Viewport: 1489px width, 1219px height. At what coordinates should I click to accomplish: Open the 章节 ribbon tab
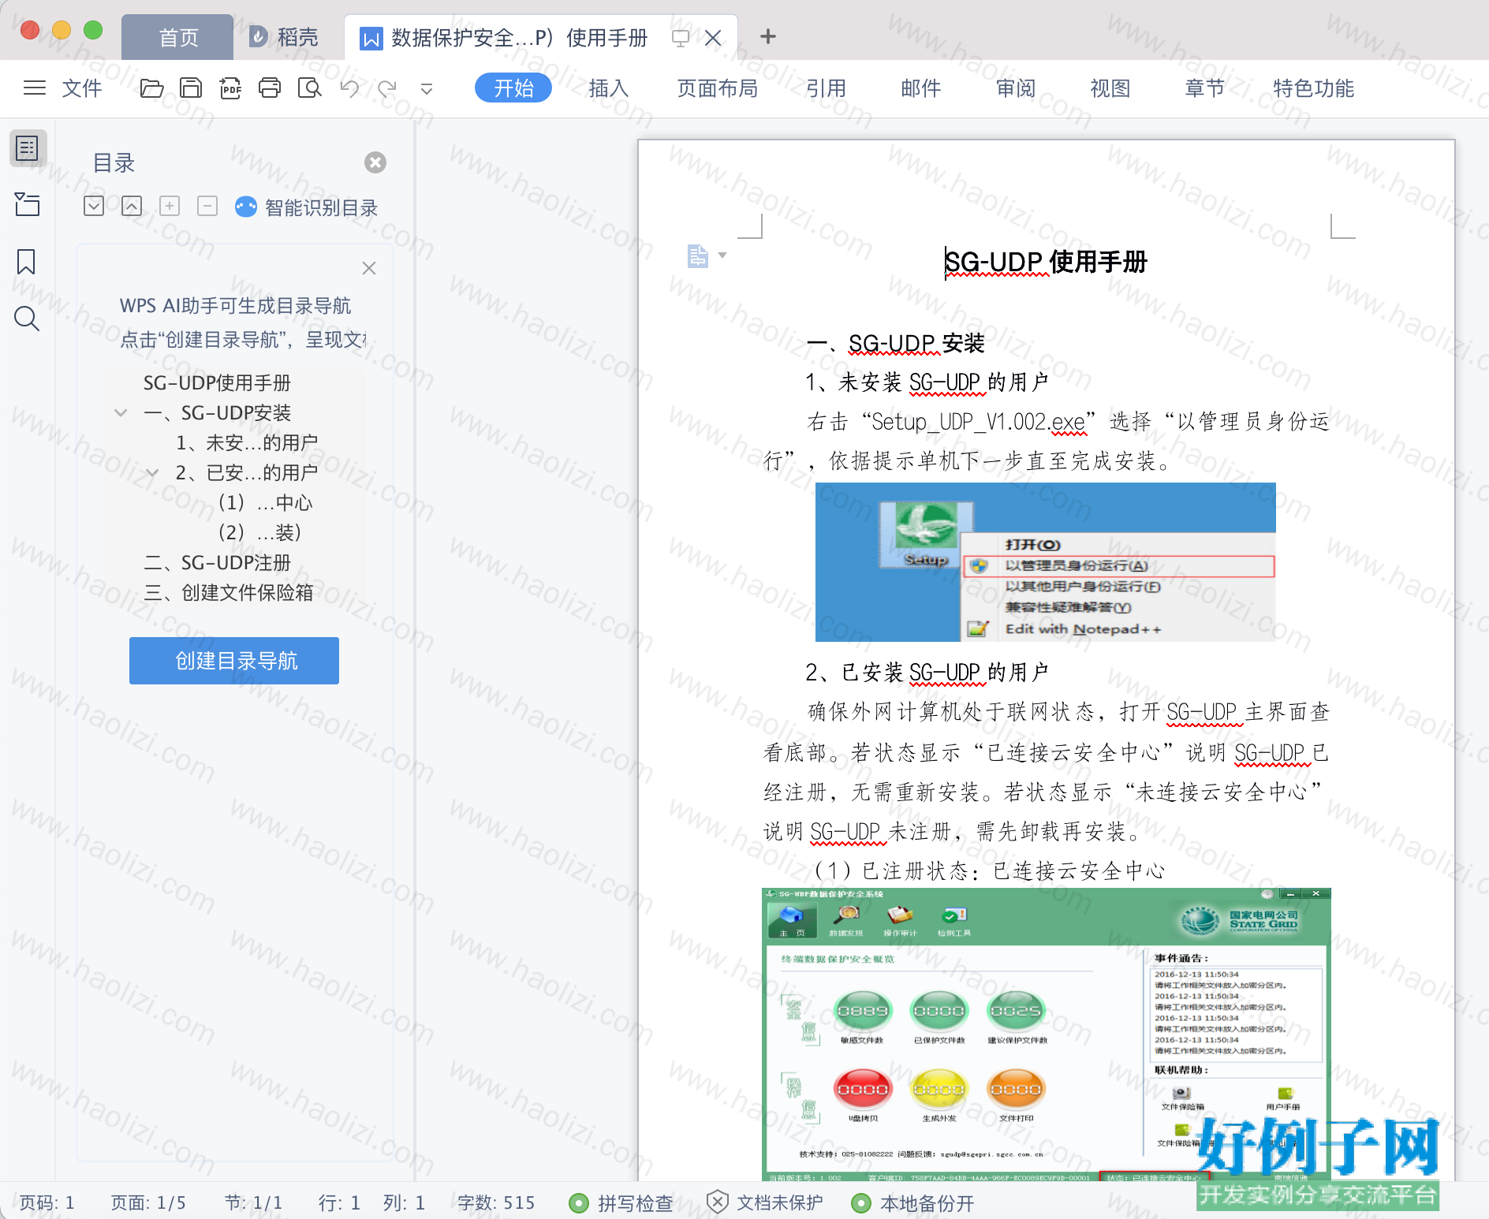1205,88
